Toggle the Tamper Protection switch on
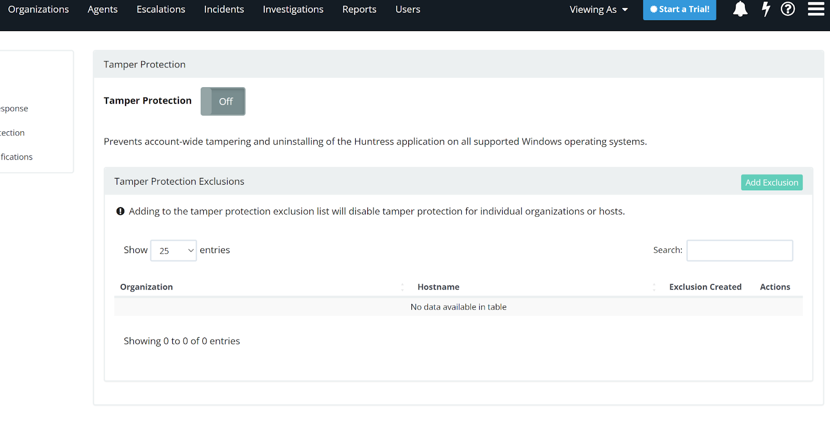Viewport: 830px width, 429px height. click(x=223, y=102)
